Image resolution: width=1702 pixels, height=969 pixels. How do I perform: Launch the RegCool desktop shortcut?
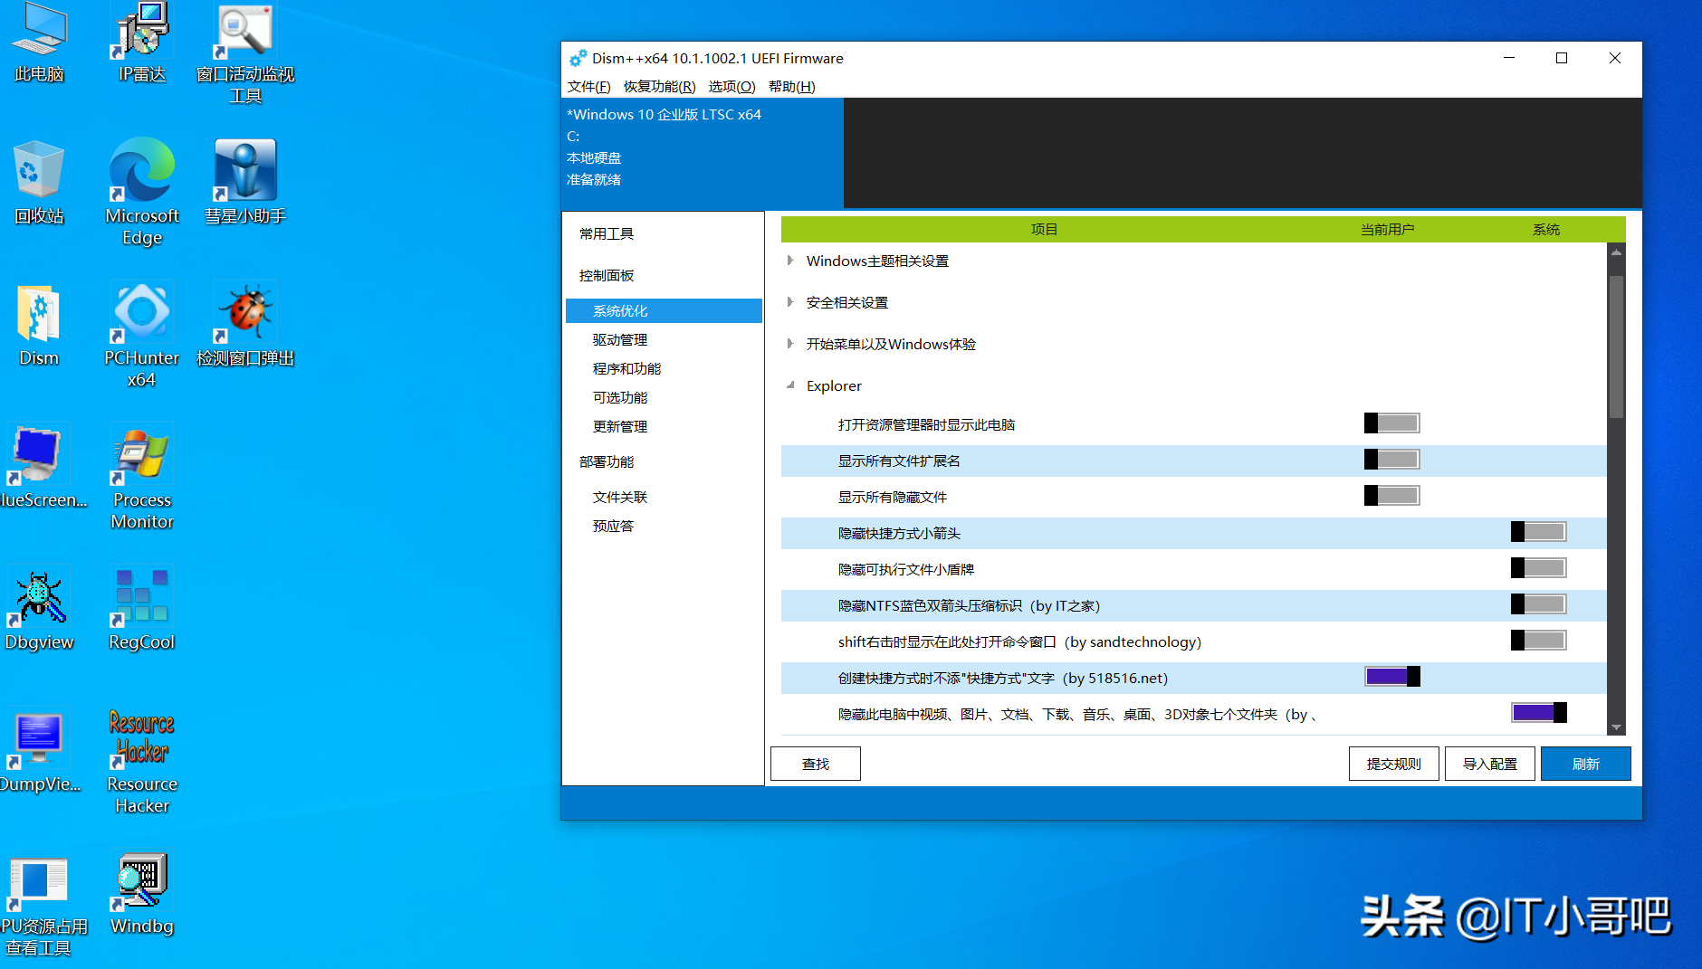(142, 609)
